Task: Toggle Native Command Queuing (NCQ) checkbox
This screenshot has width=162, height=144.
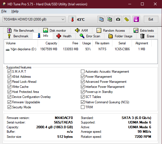Action: [x=83, y=102]
